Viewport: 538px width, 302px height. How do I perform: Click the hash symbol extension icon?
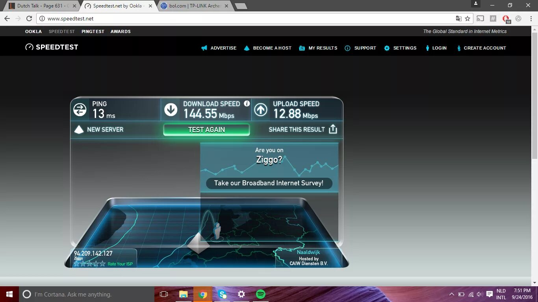pyautogui.click(x=493, y=18)
